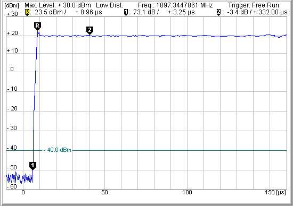Click the [dBm] axis unit label
Screen dimensions: 293x206
[12, 6]
